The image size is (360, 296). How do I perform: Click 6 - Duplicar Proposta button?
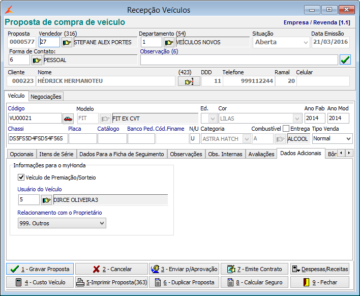pos(184,282)
